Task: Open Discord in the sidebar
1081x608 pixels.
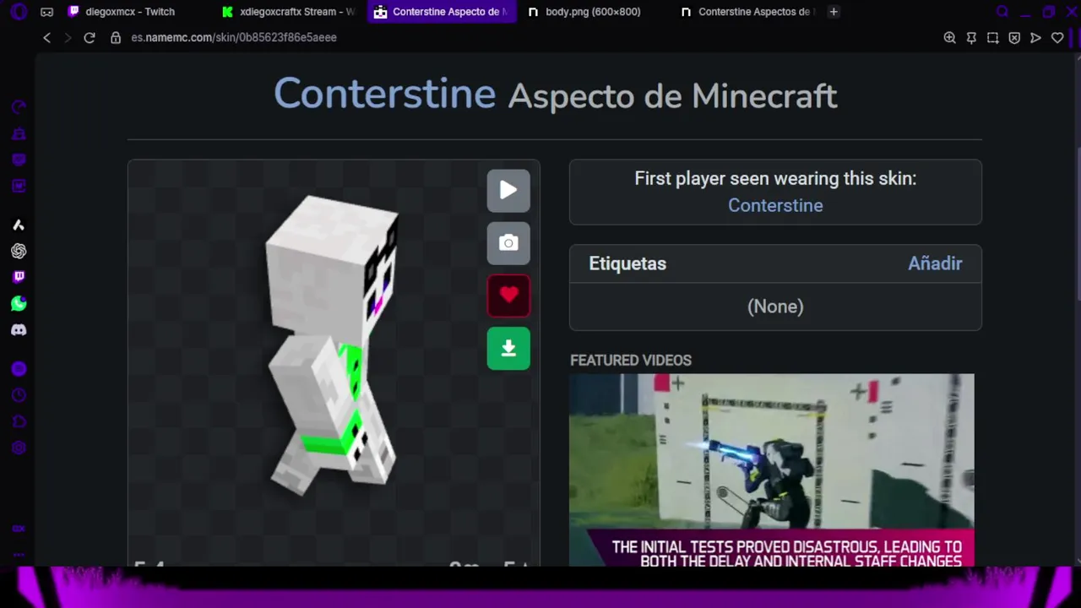Action: (19, 329)
